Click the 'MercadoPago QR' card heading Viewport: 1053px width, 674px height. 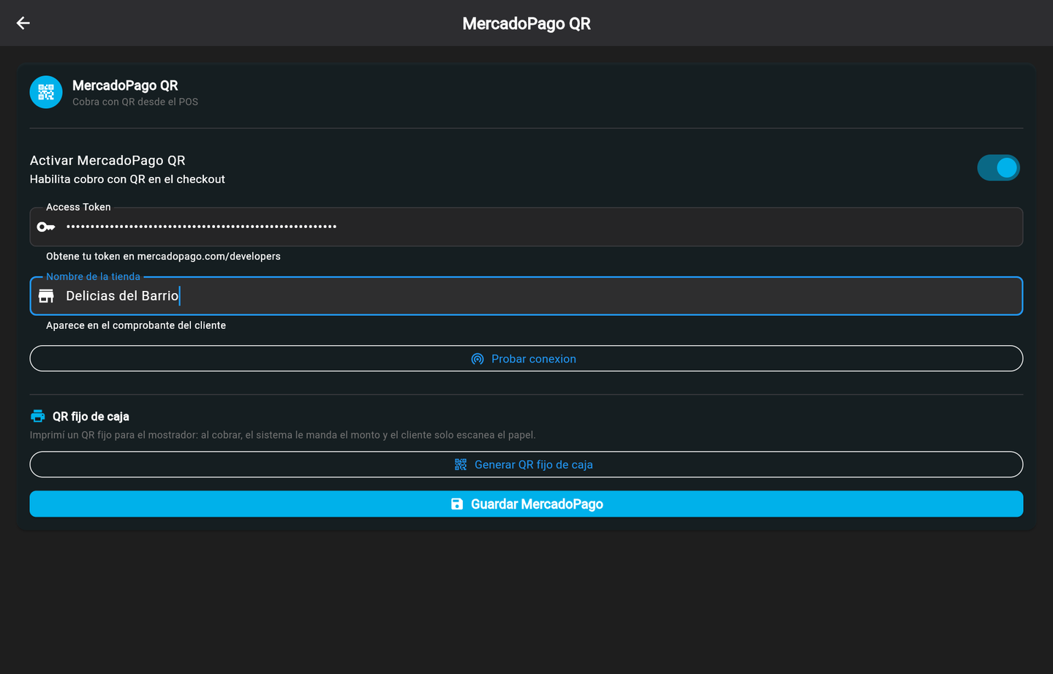[125, 86]
